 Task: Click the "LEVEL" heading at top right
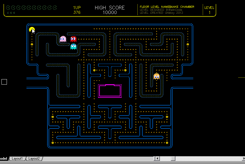[209, 8]
